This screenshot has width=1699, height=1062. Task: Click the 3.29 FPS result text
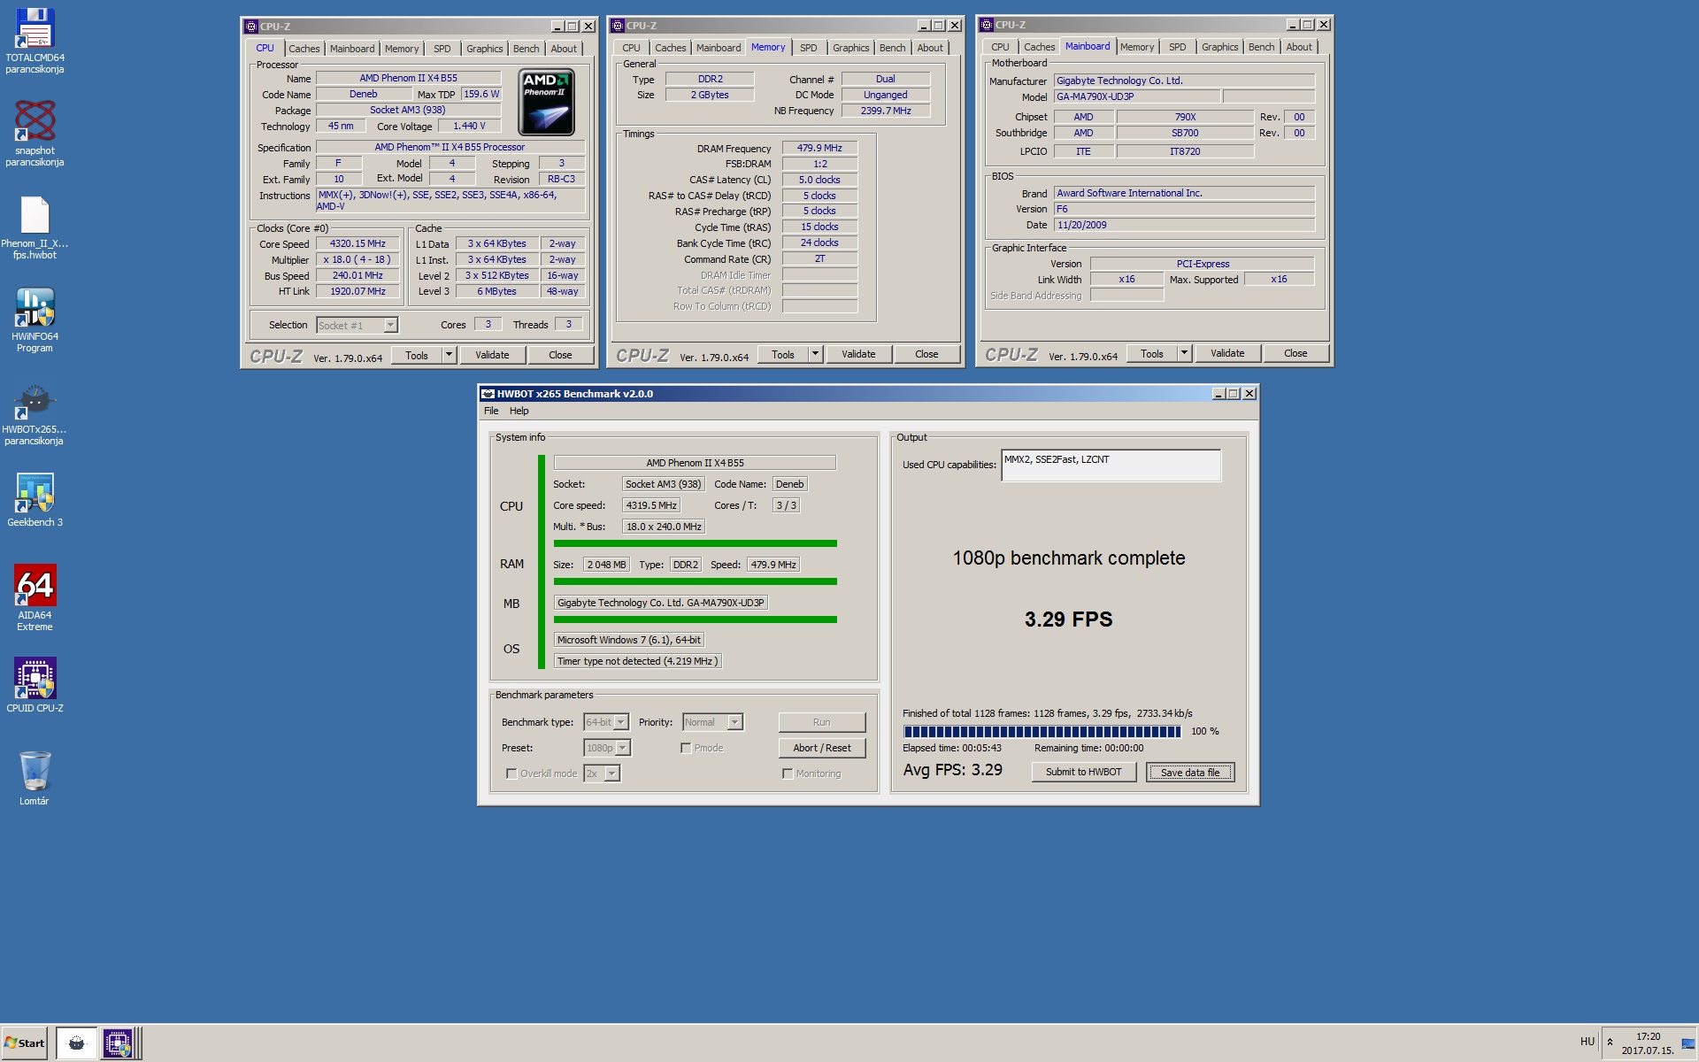point(1068,619)
